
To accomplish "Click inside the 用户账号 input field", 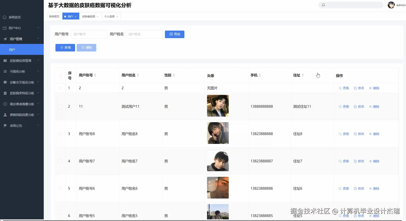I will coord(89,34).
